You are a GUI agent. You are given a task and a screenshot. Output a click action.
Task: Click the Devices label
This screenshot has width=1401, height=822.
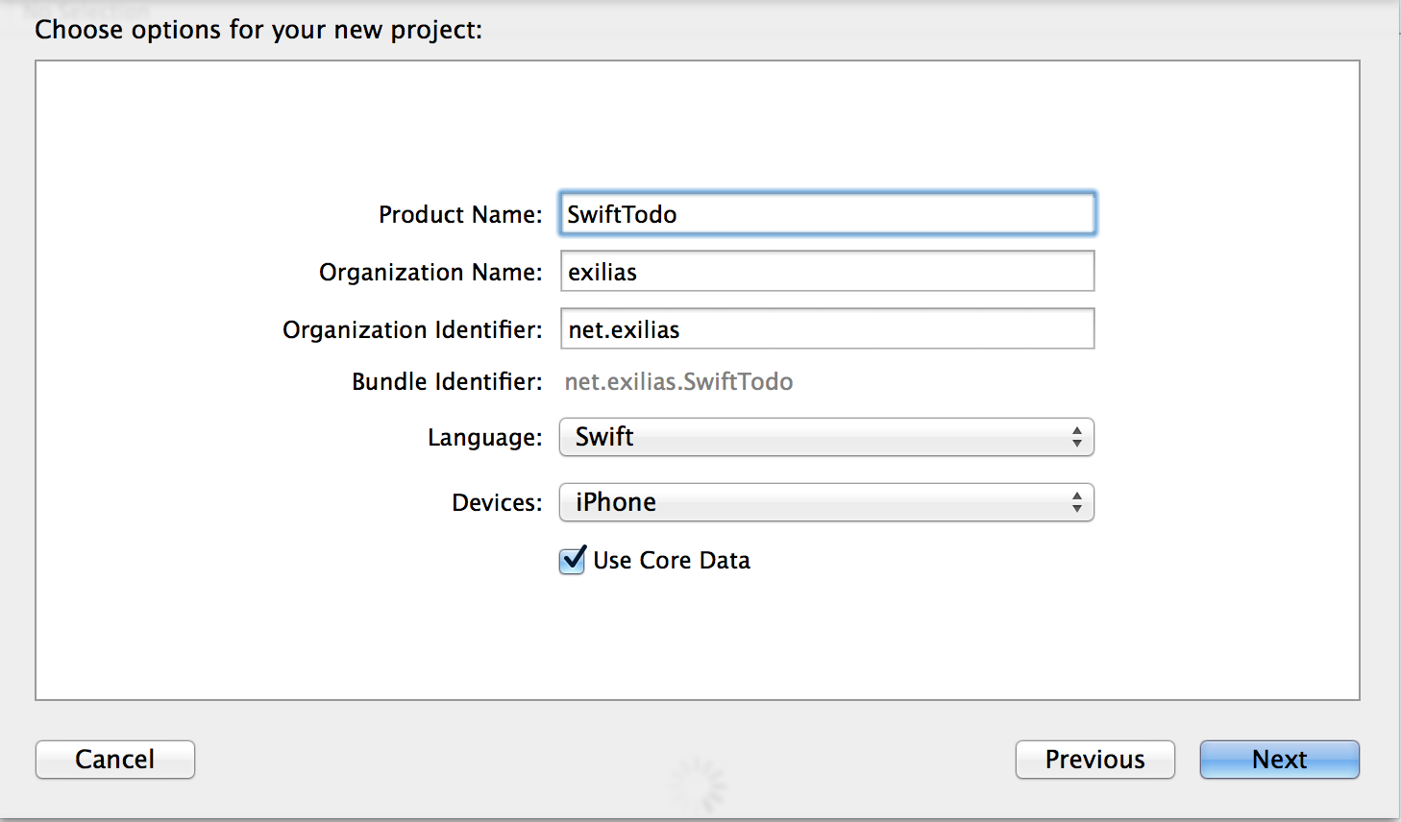[497, 503]
